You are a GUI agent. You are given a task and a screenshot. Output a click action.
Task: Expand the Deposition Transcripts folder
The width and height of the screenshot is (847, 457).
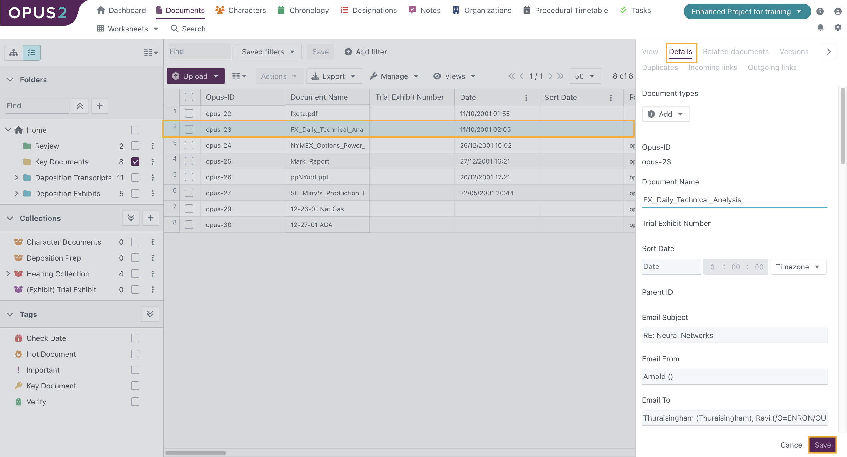(x=16, y=178)
